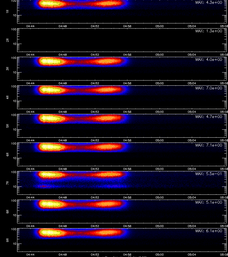Click the 2R panel axis label
The width and height of the screenshot is (228, 257).
tap(7, 40)
